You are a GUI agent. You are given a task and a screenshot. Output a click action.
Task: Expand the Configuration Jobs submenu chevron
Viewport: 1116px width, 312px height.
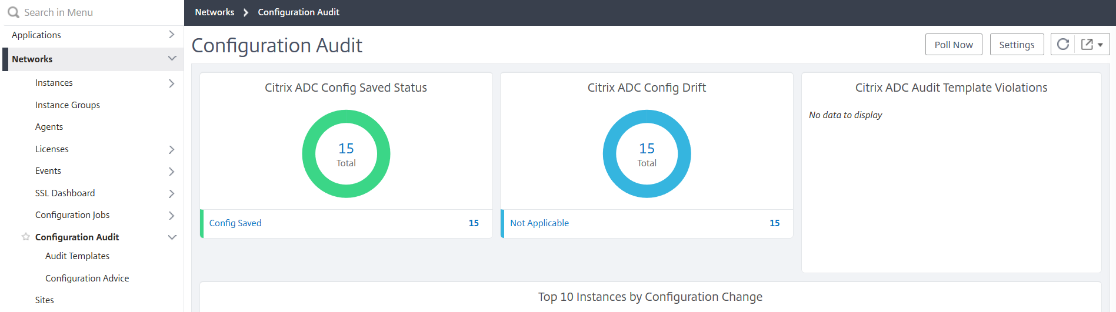coord(172,216)
